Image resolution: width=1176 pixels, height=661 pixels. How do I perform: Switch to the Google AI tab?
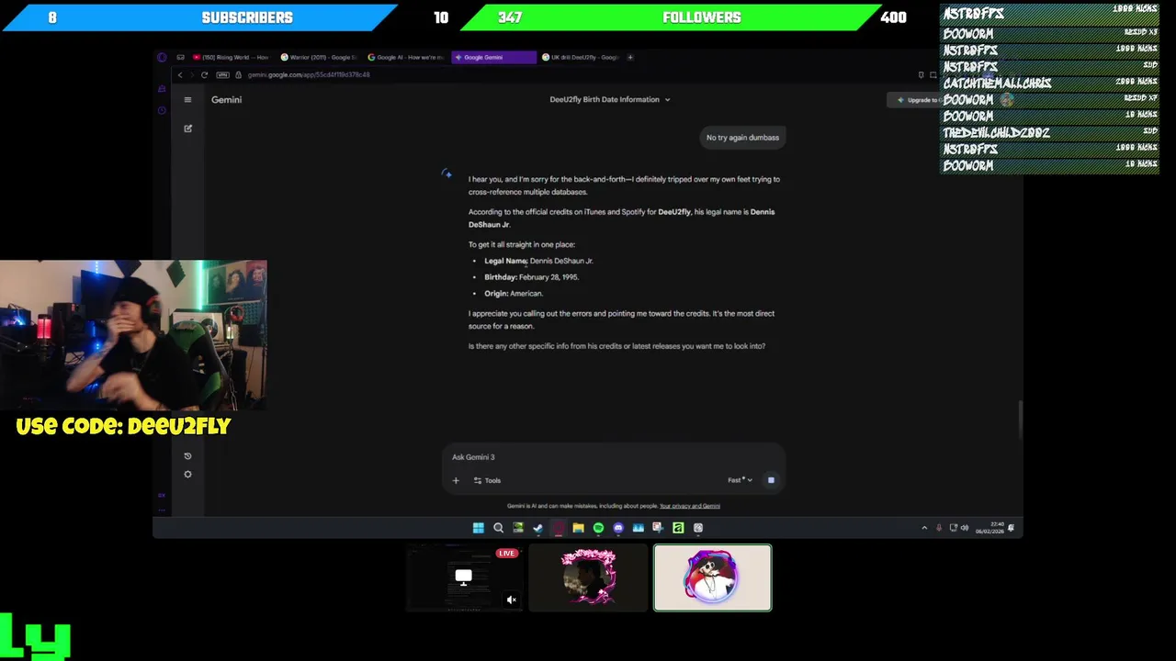(x=406, y=57)
